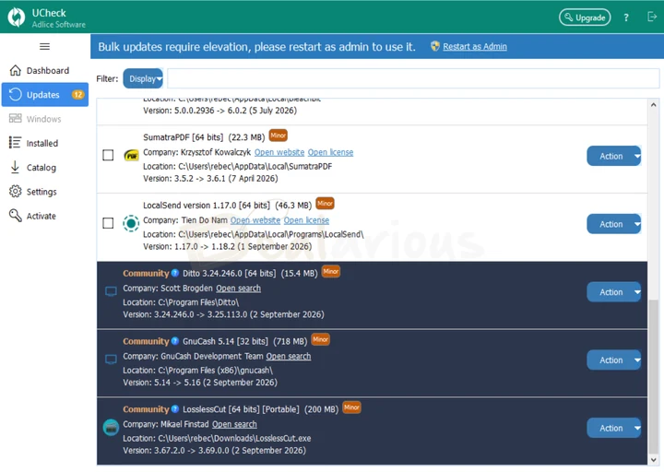Click the LocalSend application icon
Screen dimensions: 664x472
point(131,223)
